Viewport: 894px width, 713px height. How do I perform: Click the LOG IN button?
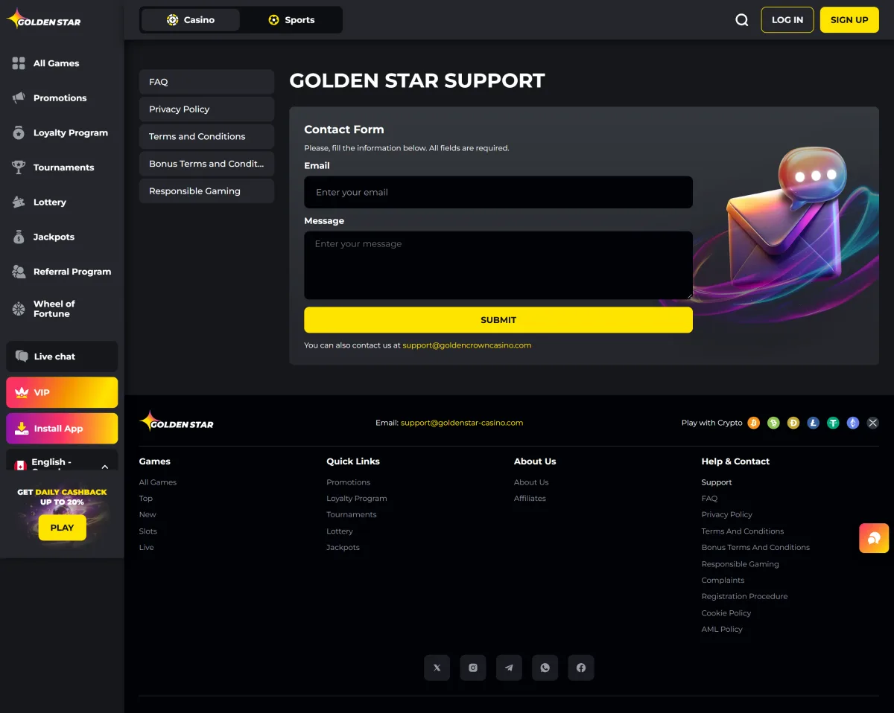[787, 20]
